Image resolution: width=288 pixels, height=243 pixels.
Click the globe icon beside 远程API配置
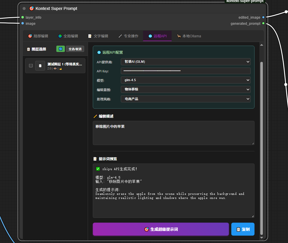tap(99, 53)
